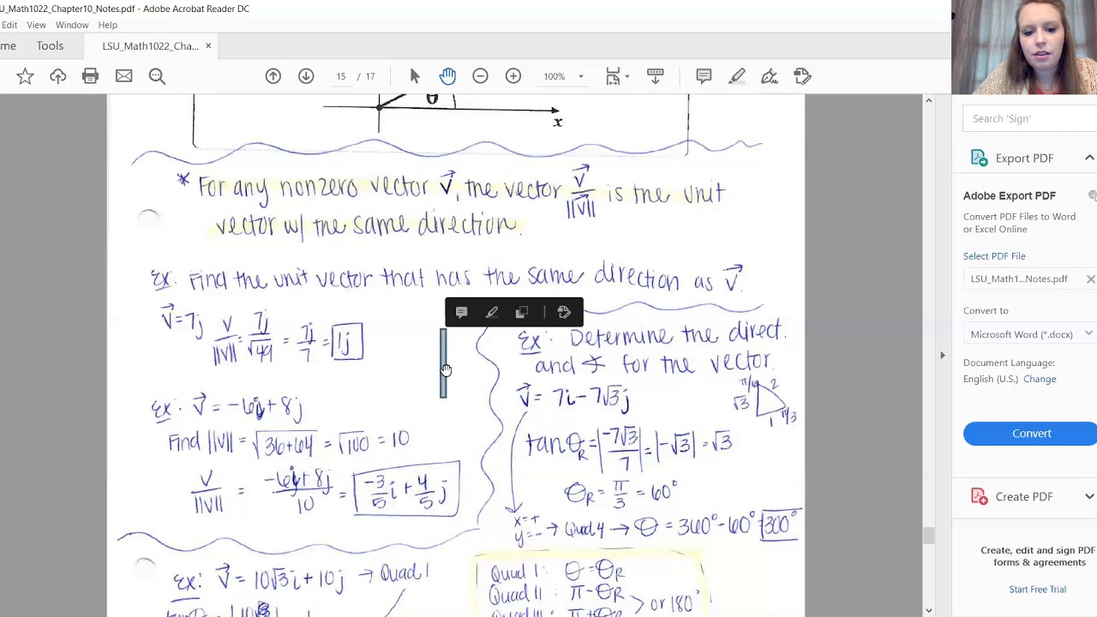Image resolution: width=1097 pixels, height=617 pixels.
Task: Click the Adobe Export PDF heading
Action: pos(1009,195)
